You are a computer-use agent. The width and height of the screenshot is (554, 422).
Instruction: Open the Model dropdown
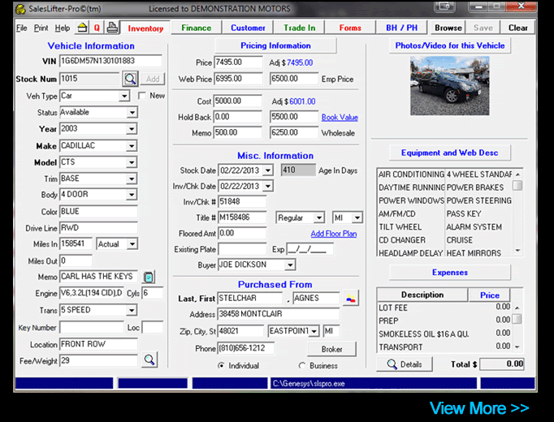[132, 162]
